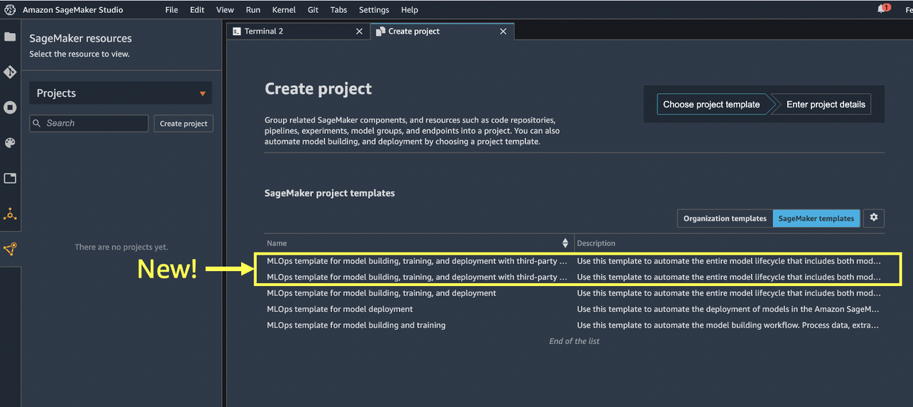Screen dimensions: 913x407
Task: Open the File Browser sidebar folder icon
Action: 10,36
